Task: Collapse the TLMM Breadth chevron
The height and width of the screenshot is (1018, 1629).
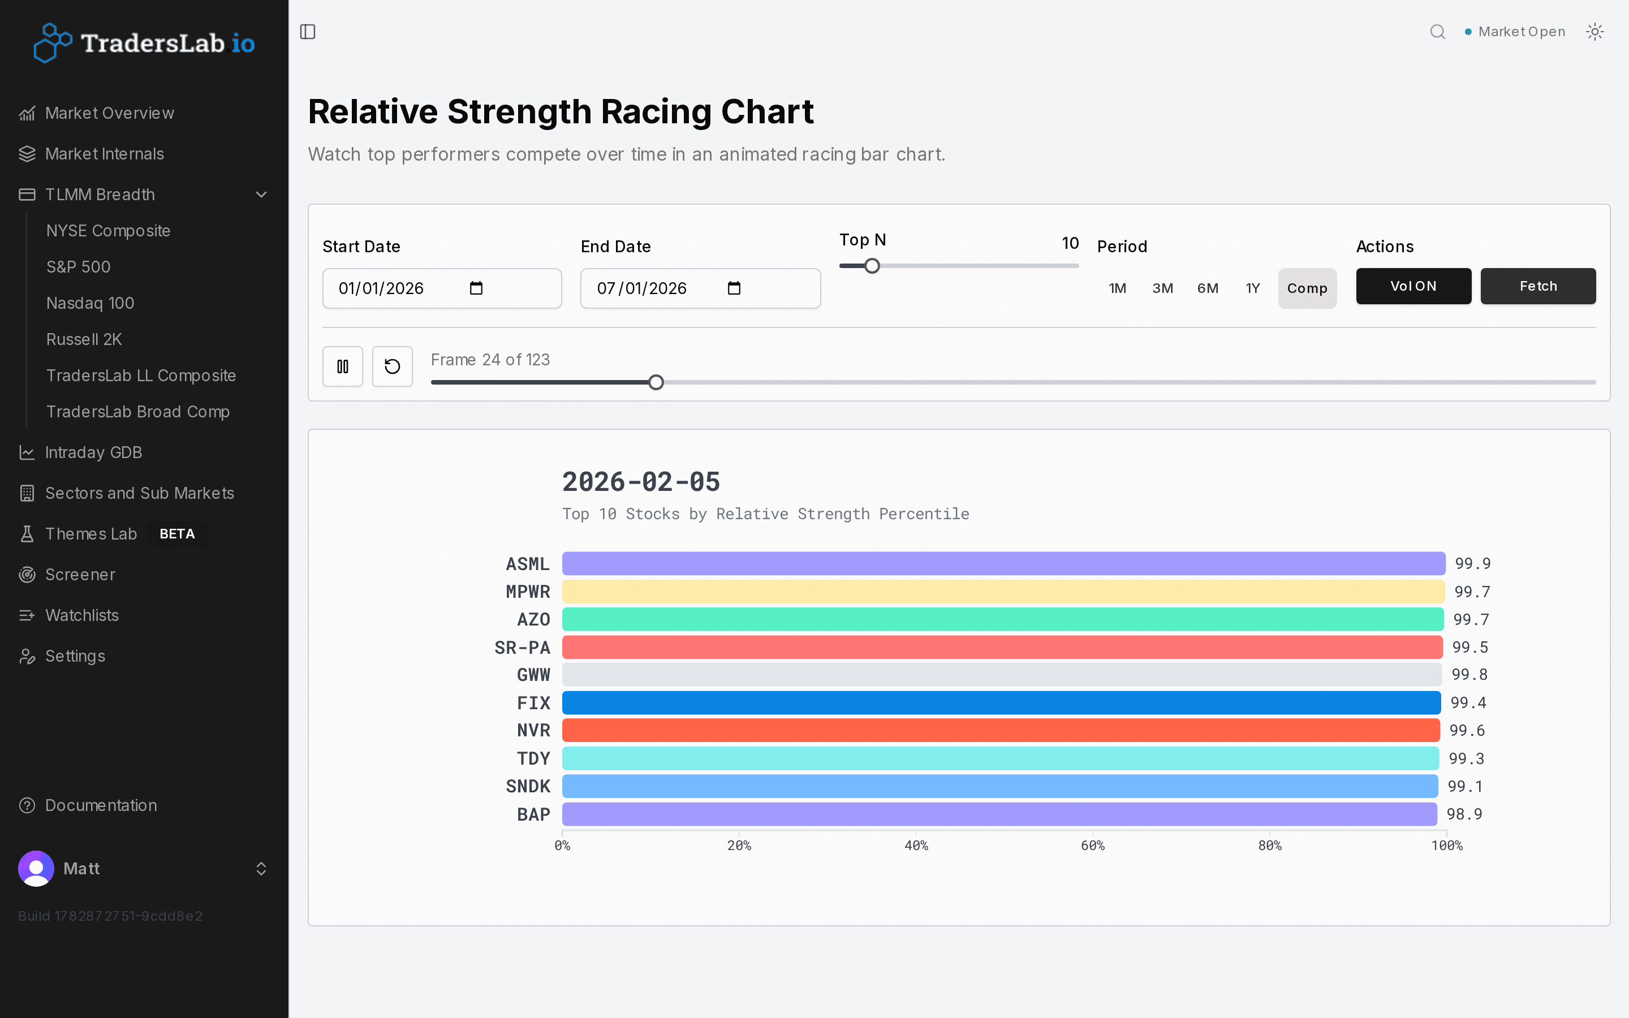Action: pyautogui.click(x=261, y=195)
